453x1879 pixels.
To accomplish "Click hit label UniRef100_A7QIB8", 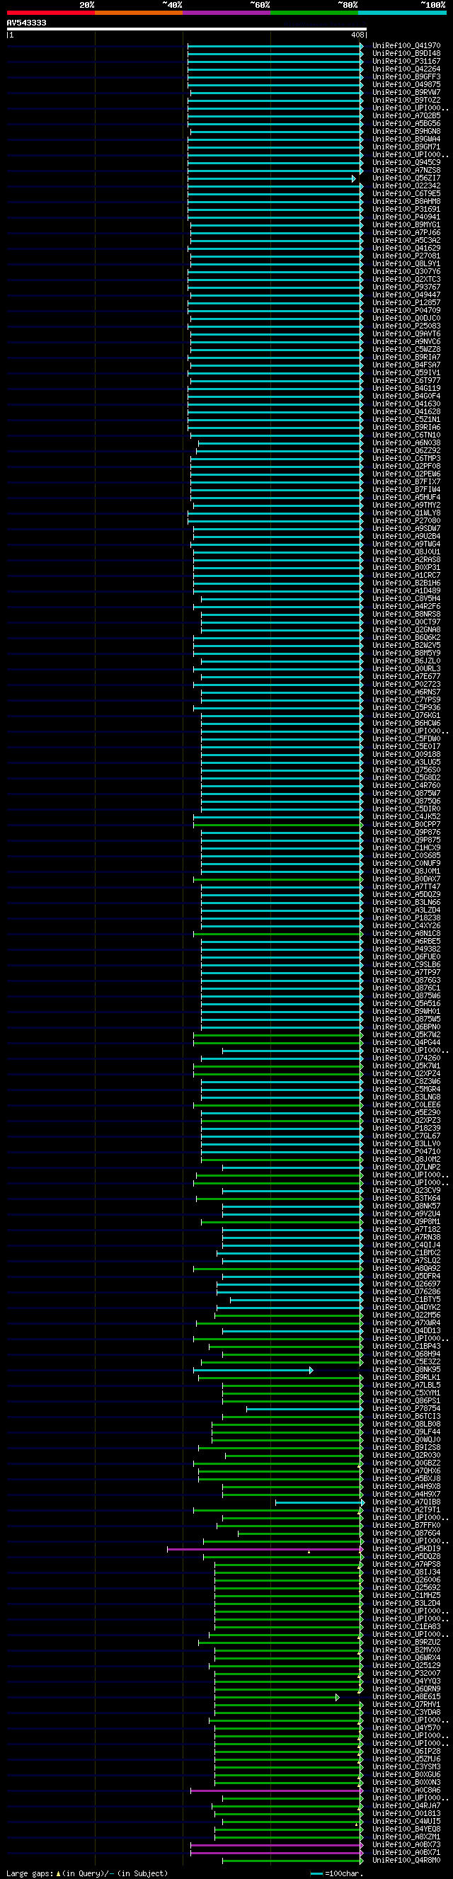I will (x=406, y=1502).
